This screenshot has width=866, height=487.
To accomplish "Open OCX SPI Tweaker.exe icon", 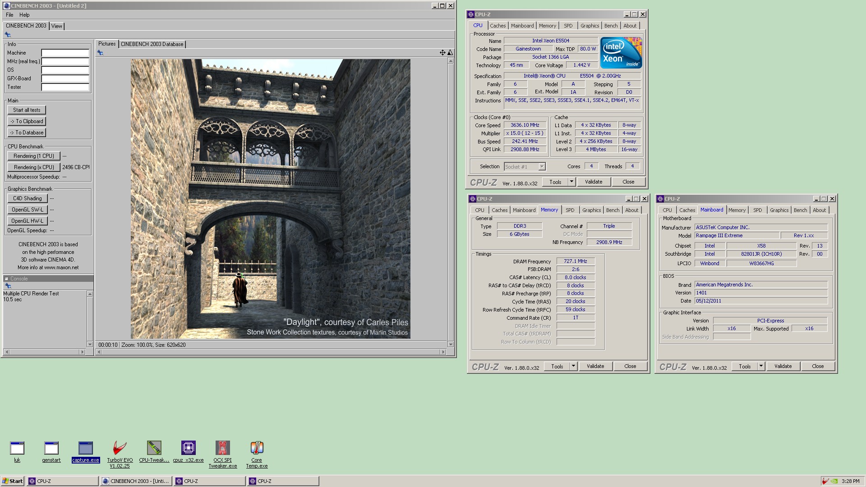I will pos(222,454).
